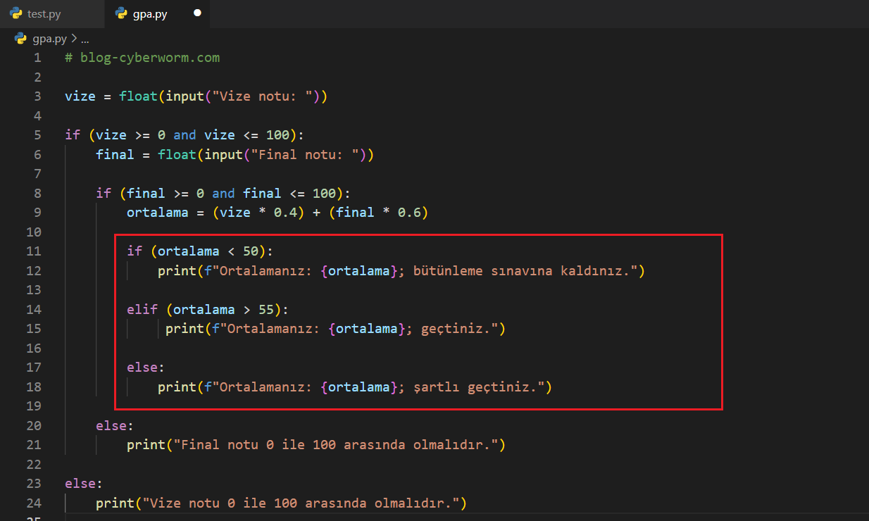Click the unsaved dot on gpa.py tab
The height and width of the screenshot is (521, 869).
click(197, 13)
